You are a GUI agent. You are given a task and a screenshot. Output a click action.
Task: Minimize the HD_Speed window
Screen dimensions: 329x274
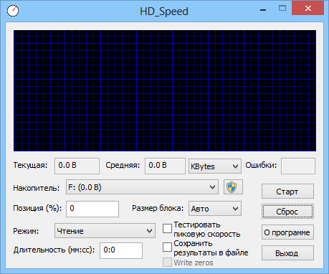coord(263,9)
